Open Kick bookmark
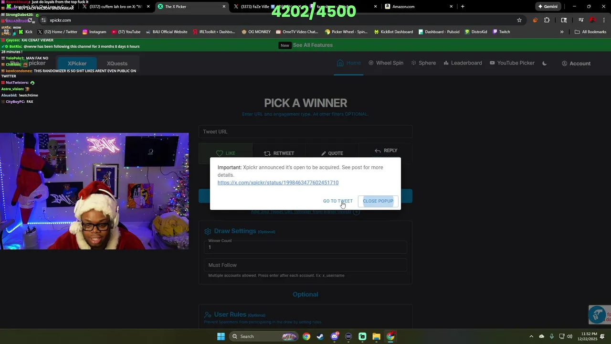 tap(25, 32)
